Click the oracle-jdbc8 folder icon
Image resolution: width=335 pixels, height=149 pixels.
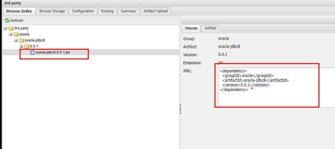pyautogui.click(x=21, y=40)
